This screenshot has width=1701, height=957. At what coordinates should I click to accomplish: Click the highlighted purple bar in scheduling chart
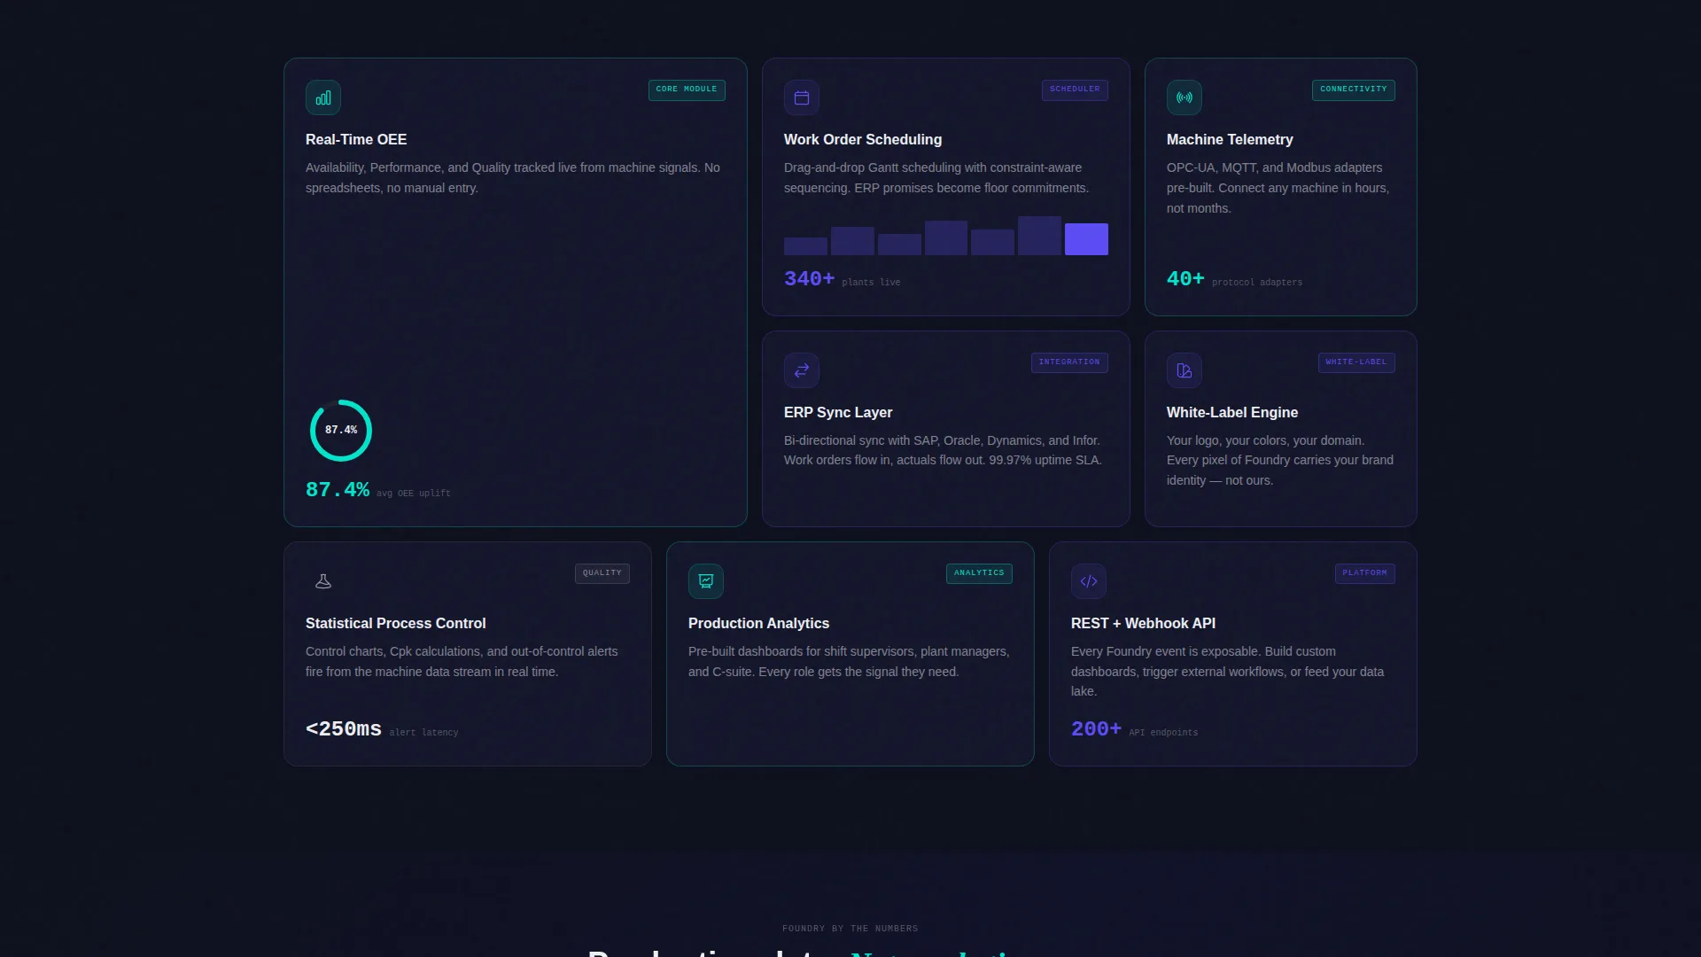click(x=1086, y=239)
